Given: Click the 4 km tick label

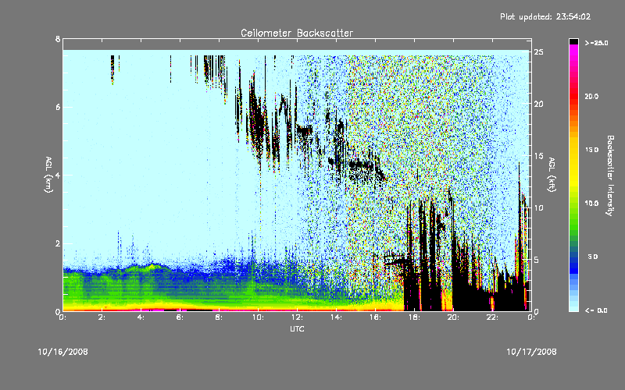Looking at the screenshot, I should [58, 175].
